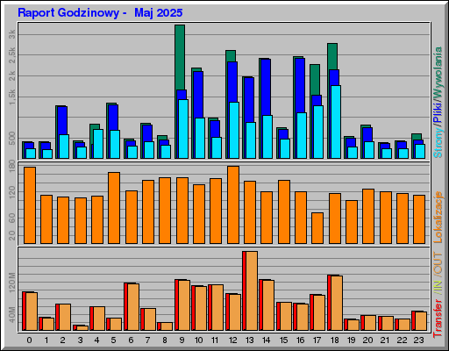Click the hour label "16" on the x-axis
The width and height of the screenshot is (449, 351).
(x=301, y=340)
